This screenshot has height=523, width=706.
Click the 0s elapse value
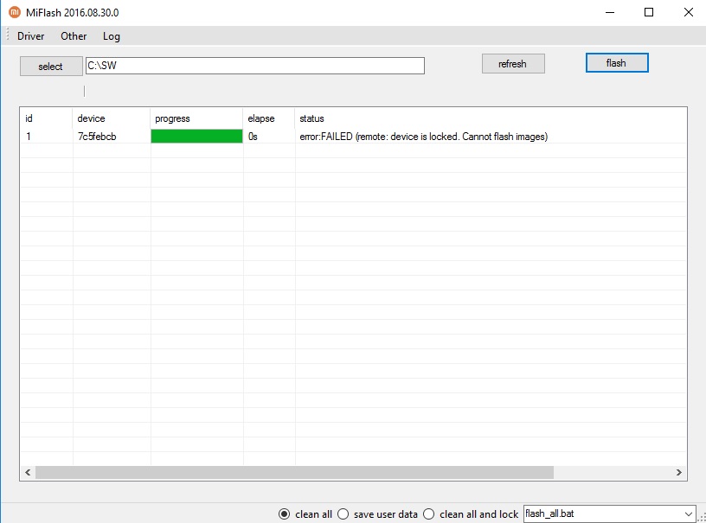coord(253,137)
